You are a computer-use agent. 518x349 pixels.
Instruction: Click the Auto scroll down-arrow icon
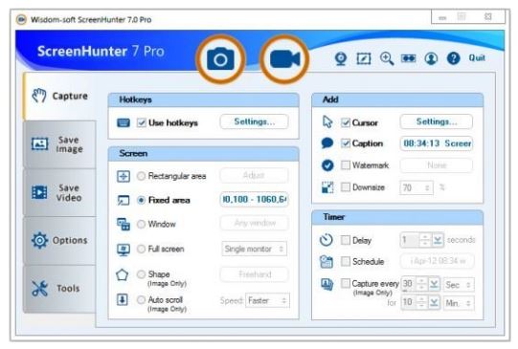point(123,300)
